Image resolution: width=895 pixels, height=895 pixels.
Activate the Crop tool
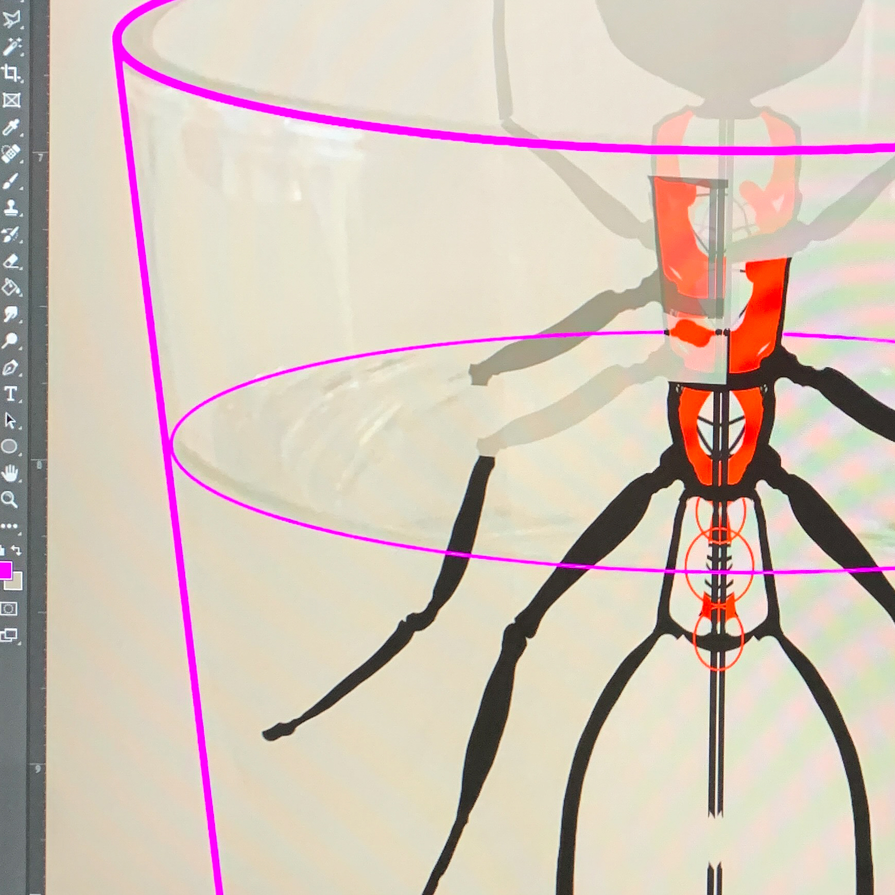pos(11,73)
